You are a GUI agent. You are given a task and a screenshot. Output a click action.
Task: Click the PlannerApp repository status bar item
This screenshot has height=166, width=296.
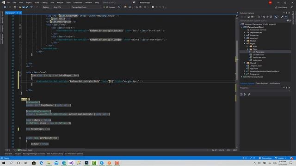click(x=265, y=158)
